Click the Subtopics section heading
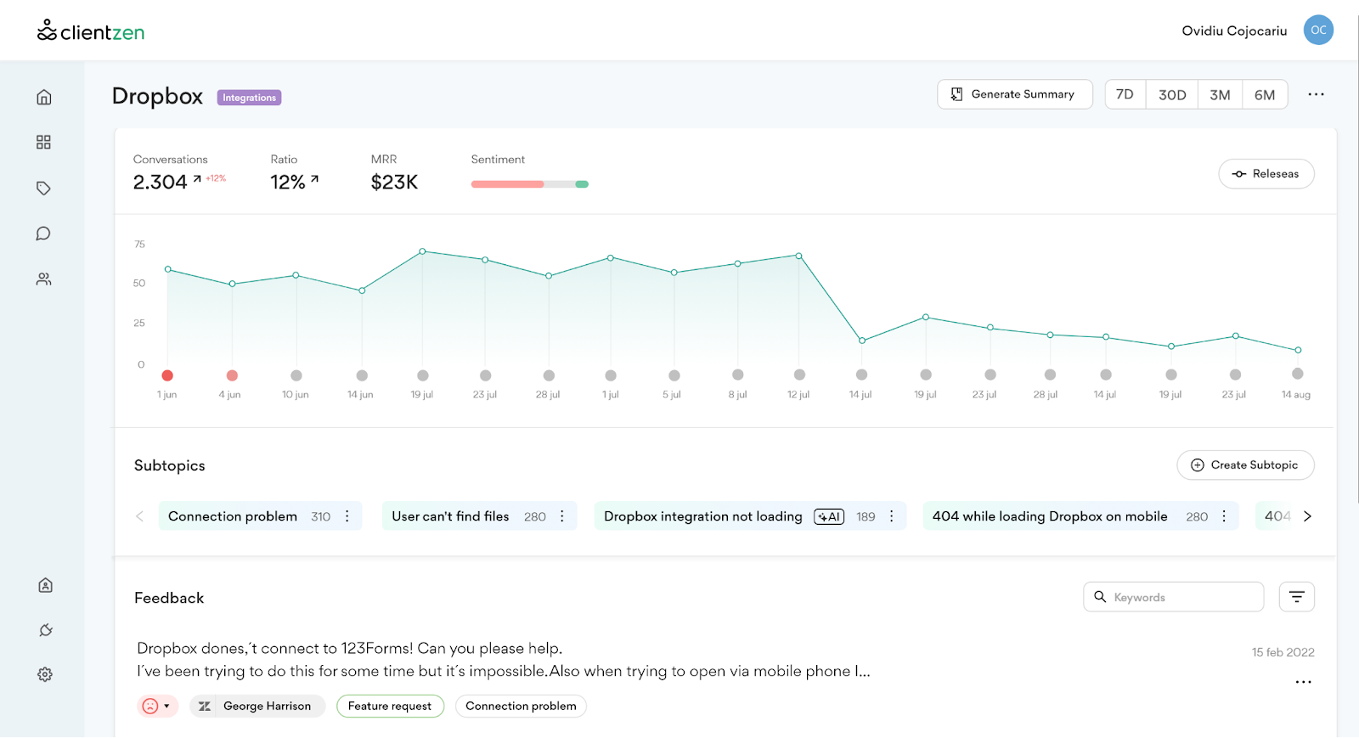The width and height of the screenshot is (1359, 738). click(170, 465)
